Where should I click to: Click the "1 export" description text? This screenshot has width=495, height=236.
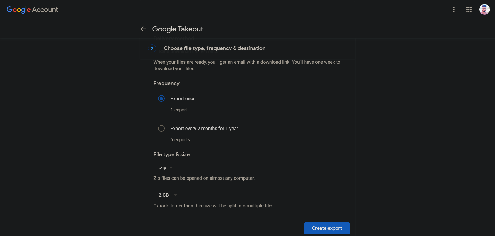[179, 110]
